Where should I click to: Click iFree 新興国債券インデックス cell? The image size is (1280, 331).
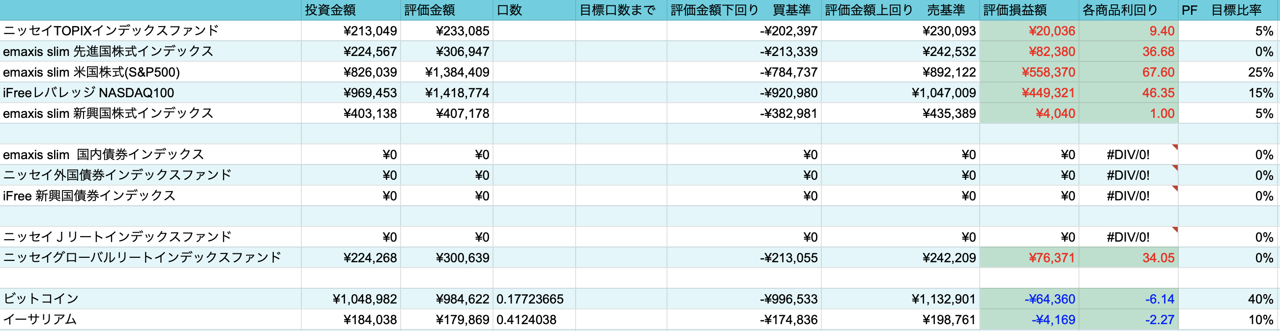coord(150,196)
